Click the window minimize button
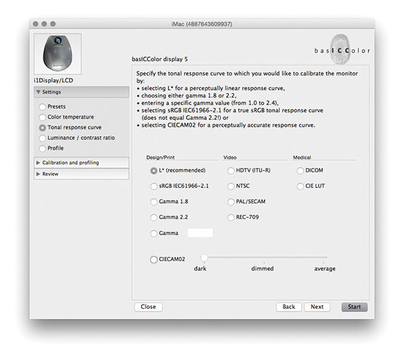 click(44, 24)
